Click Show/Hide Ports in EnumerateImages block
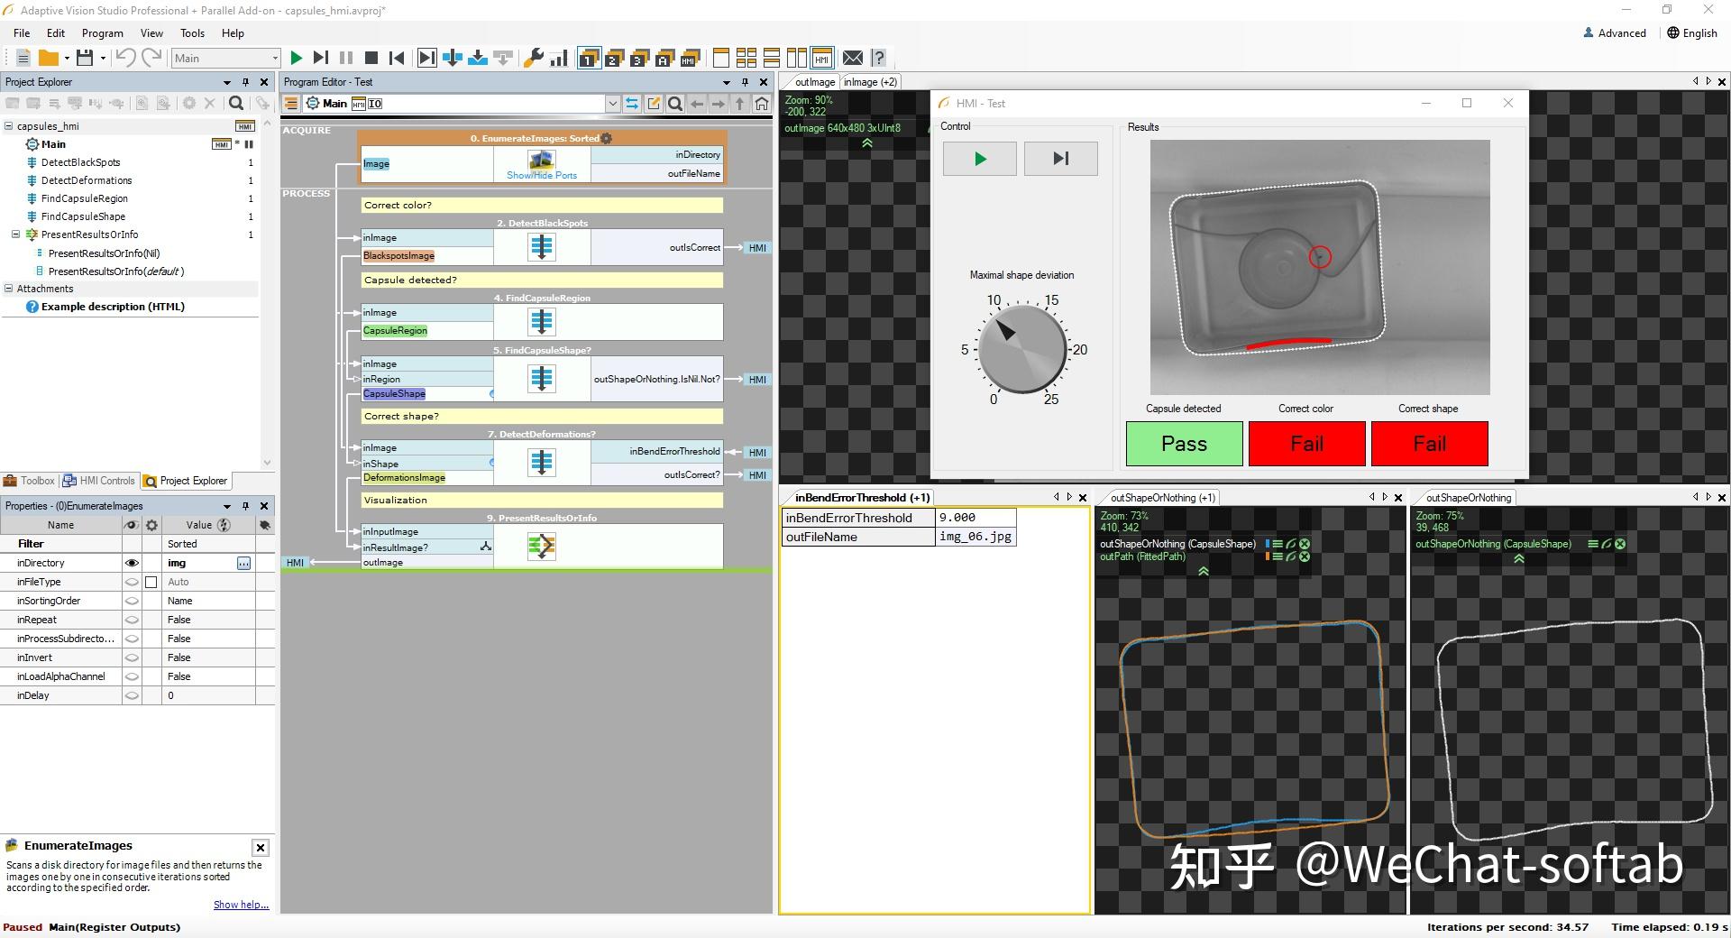The height and width of the screenshot is (938, 1731). [542, 175]
